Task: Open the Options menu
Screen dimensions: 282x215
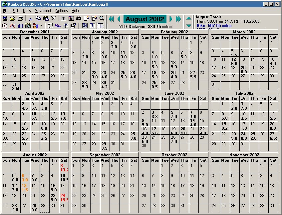Action: [62, 11]
